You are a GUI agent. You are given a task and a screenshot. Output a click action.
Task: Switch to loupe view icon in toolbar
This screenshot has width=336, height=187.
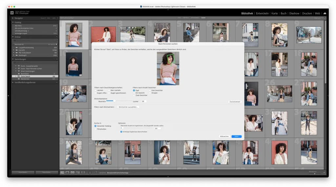(x=67, y=172)
